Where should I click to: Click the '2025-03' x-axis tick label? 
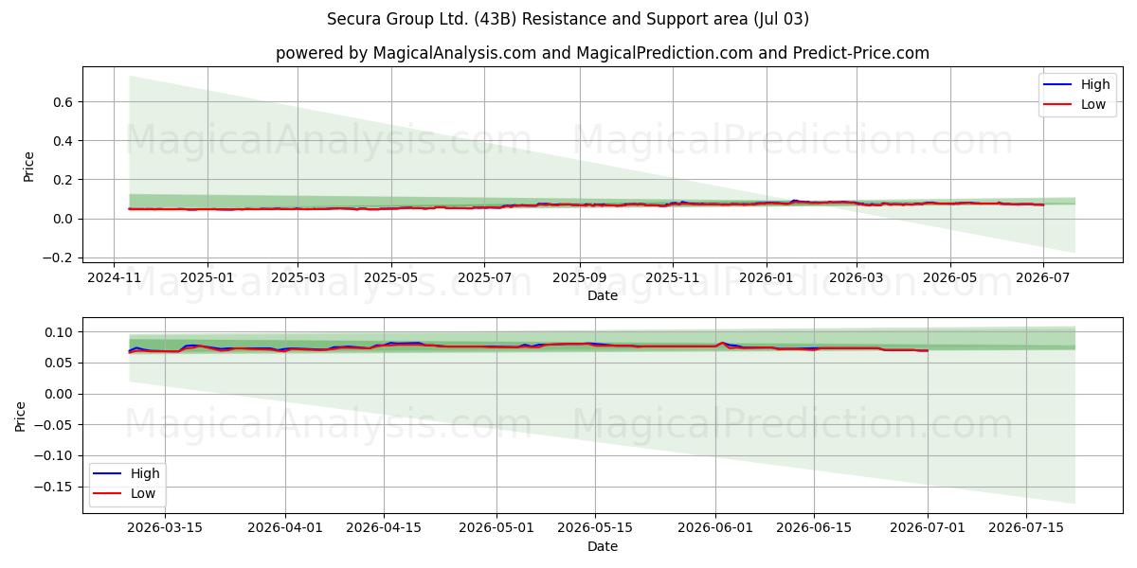point(298,279)
